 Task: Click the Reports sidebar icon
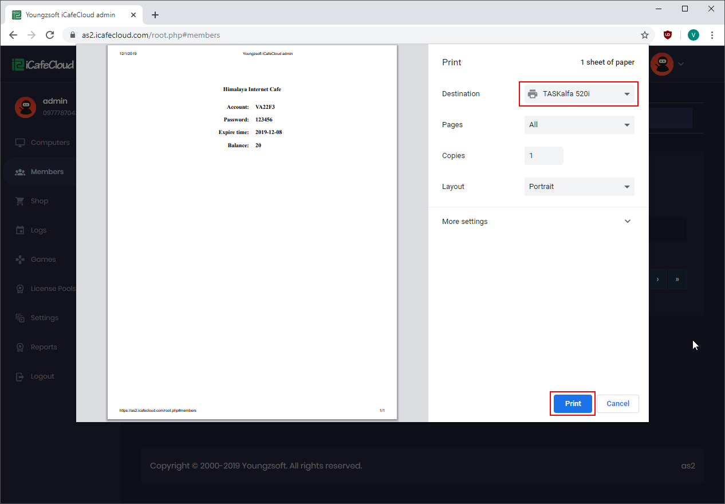[x=20, y=347]
